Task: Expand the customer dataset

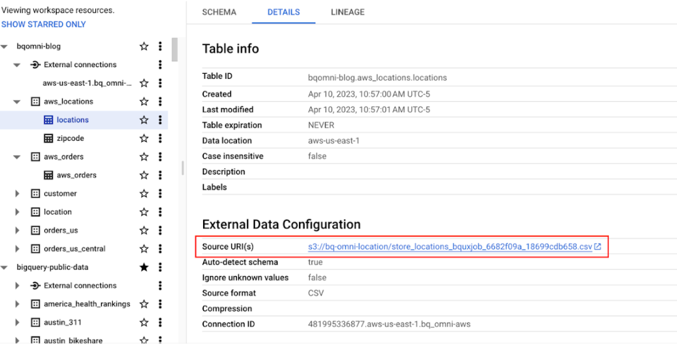Action: pos(18,194)
